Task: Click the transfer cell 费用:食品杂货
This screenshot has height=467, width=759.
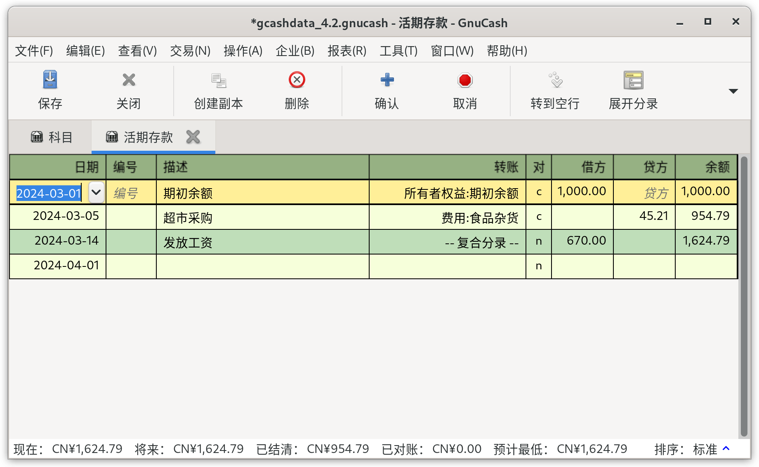Action: [x=448, y=217]
